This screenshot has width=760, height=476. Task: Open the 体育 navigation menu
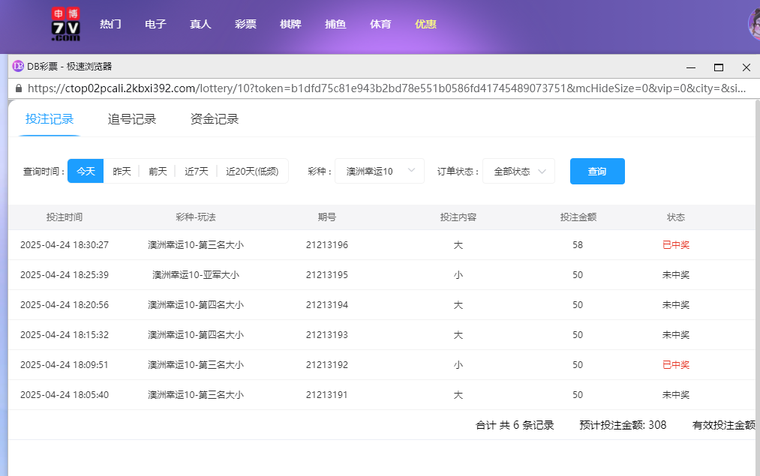click(x=380, y=24)
